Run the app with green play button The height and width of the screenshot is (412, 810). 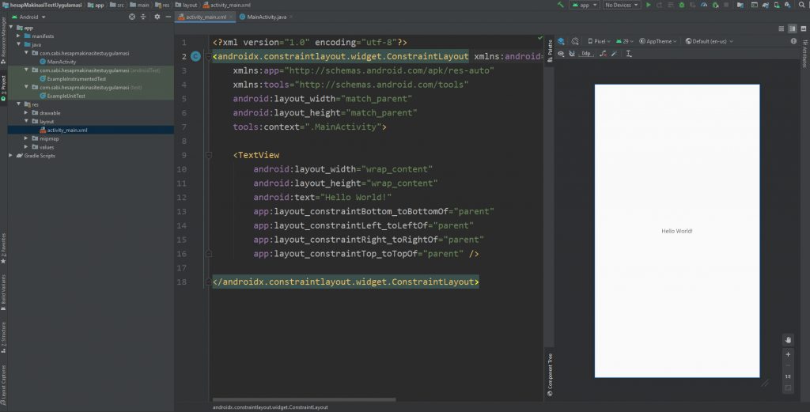(x=649, y=5)
